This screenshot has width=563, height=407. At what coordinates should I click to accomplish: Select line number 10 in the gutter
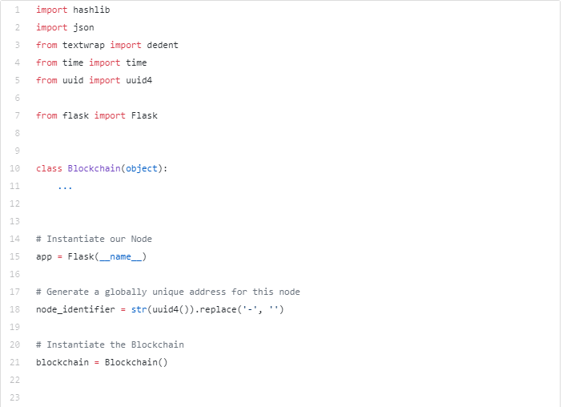(14, 168)
